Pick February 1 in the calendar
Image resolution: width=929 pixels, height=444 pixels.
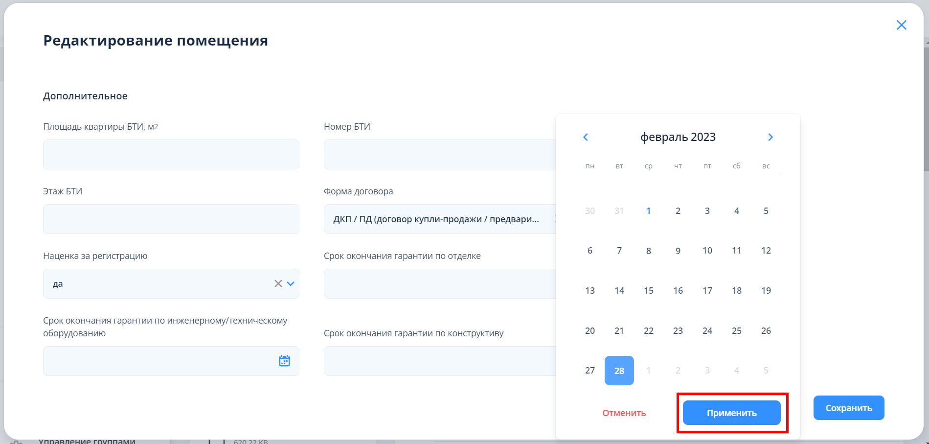[x=648, y=211]
